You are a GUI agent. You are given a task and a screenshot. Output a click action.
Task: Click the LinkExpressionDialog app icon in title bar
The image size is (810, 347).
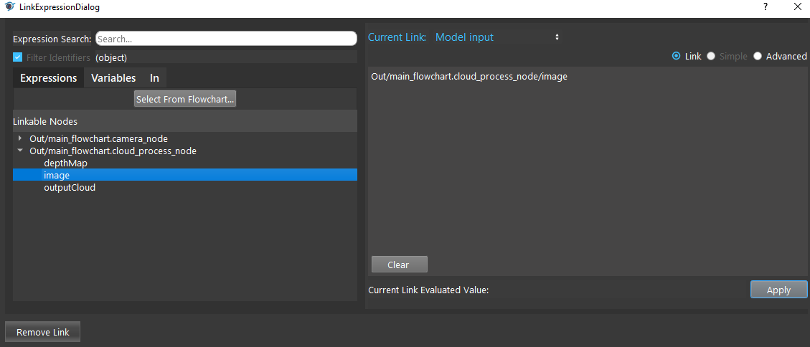9,7
